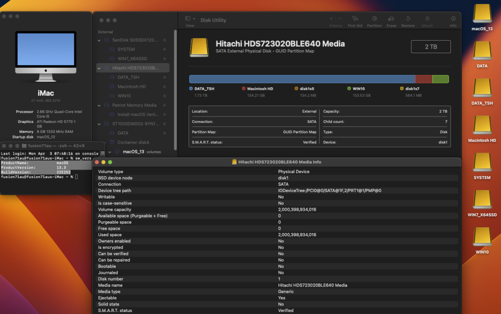The width and height of the screenshot is (501, 314).
Task: Collapse the ST1000DM003 disk tree
Action: (x=99, y=124)
